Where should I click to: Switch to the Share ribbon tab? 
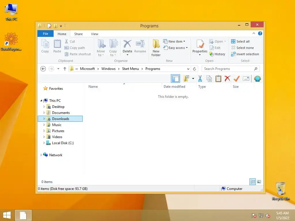click(x=78, y=34)
